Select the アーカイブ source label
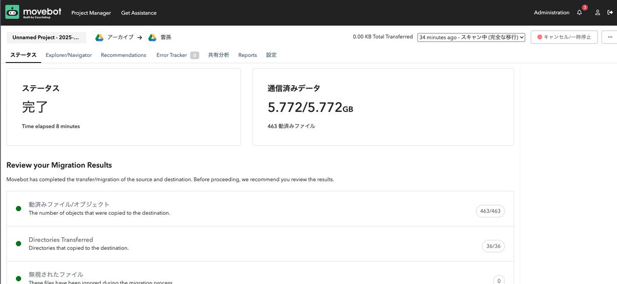The height and width of the screenshot is (284, 617). tap(120, 37)
